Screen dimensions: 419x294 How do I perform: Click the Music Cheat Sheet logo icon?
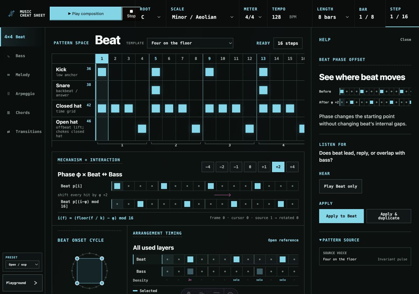[x=11, y=13]
